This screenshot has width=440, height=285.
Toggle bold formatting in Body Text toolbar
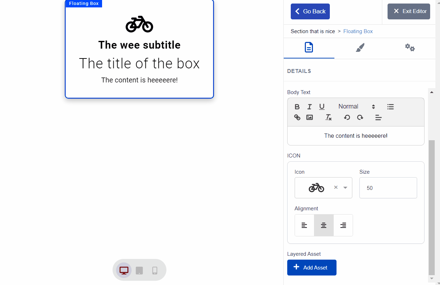tap(297, 107)
